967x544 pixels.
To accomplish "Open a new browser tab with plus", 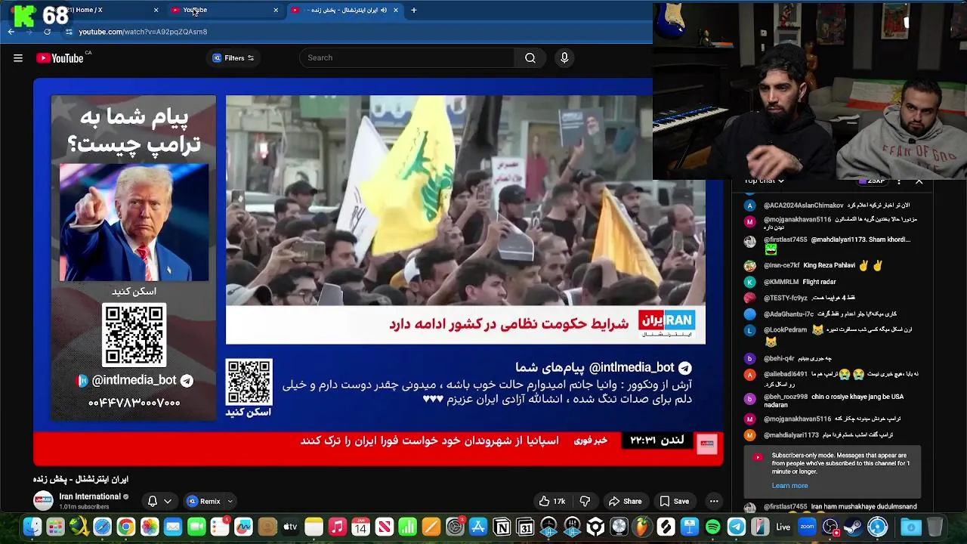I will [x=414, y=10].
